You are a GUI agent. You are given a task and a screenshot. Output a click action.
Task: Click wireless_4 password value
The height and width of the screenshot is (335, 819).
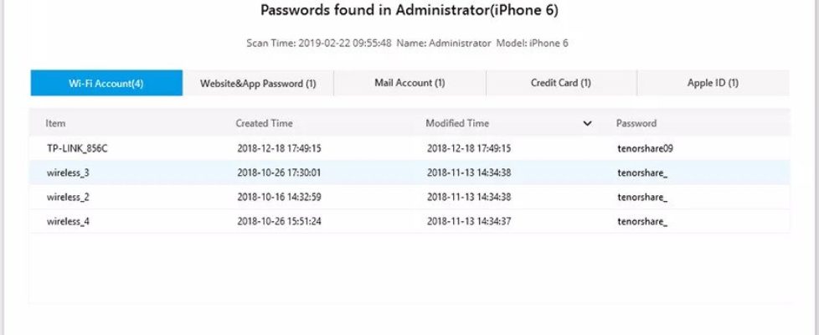coord(641,222)
